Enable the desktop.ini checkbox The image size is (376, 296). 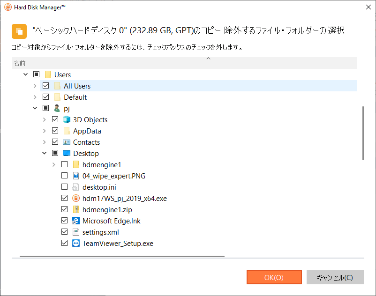[x=65, y=187]
